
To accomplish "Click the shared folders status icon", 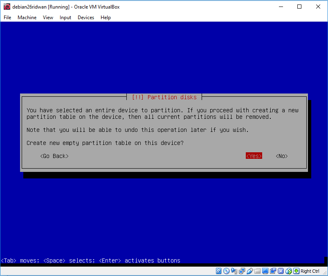I will (x=258, y=271).
